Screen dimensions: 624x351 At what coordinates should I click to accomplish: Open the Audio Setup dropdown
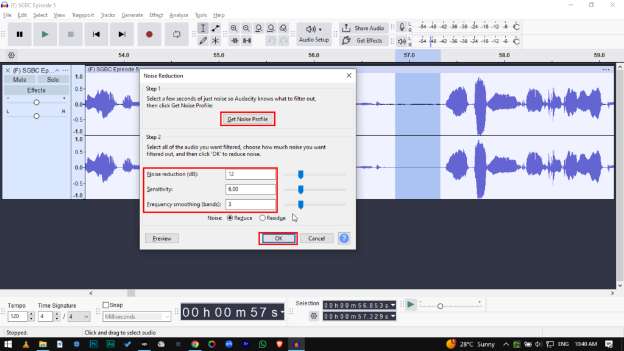(314, 34)
